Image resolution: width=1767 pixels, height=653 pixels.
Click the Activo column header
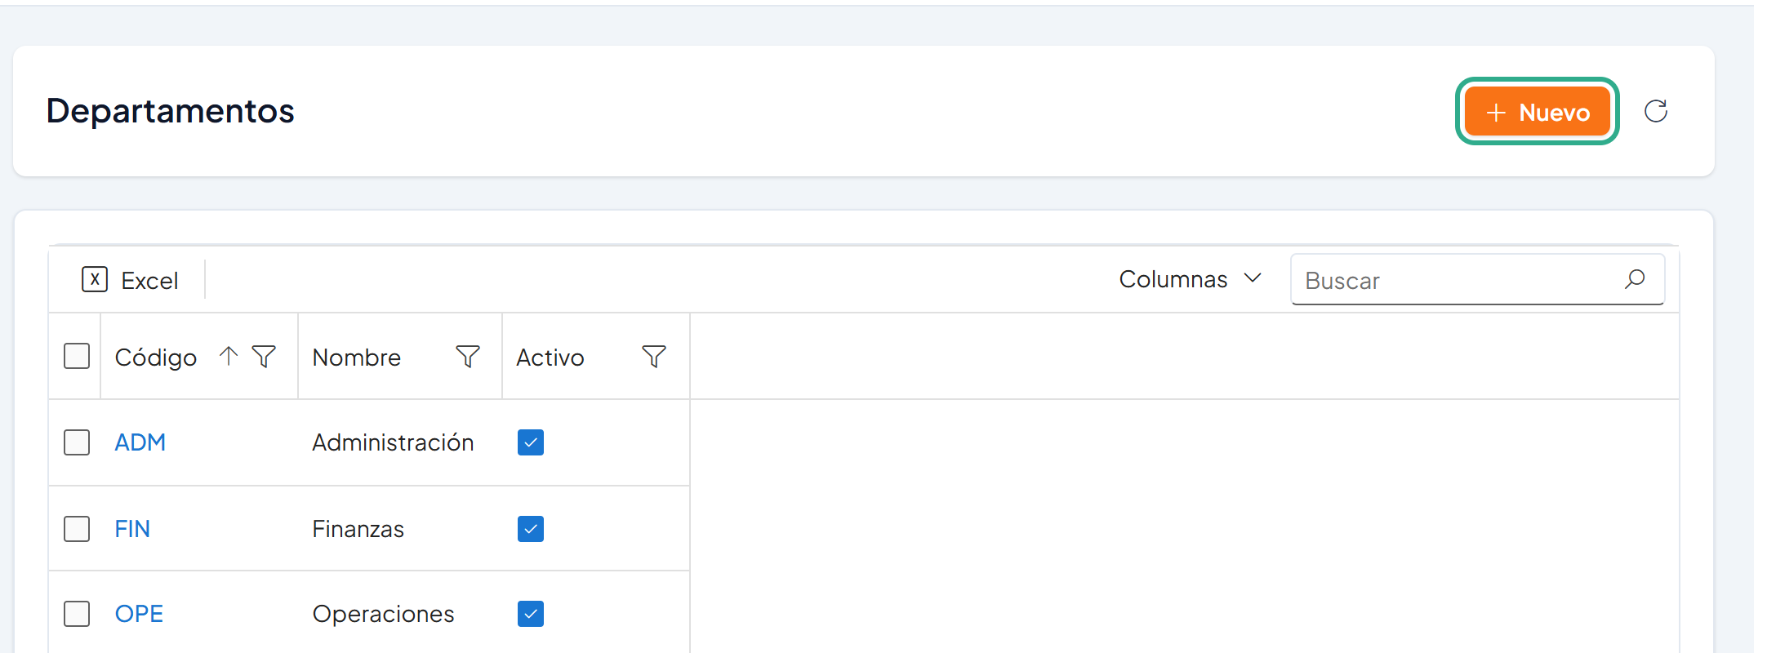(x=550, y=358)
